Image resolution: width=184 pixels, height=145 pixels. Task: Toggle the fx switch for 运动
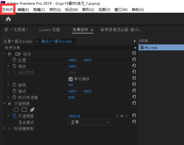pos(10,54)
